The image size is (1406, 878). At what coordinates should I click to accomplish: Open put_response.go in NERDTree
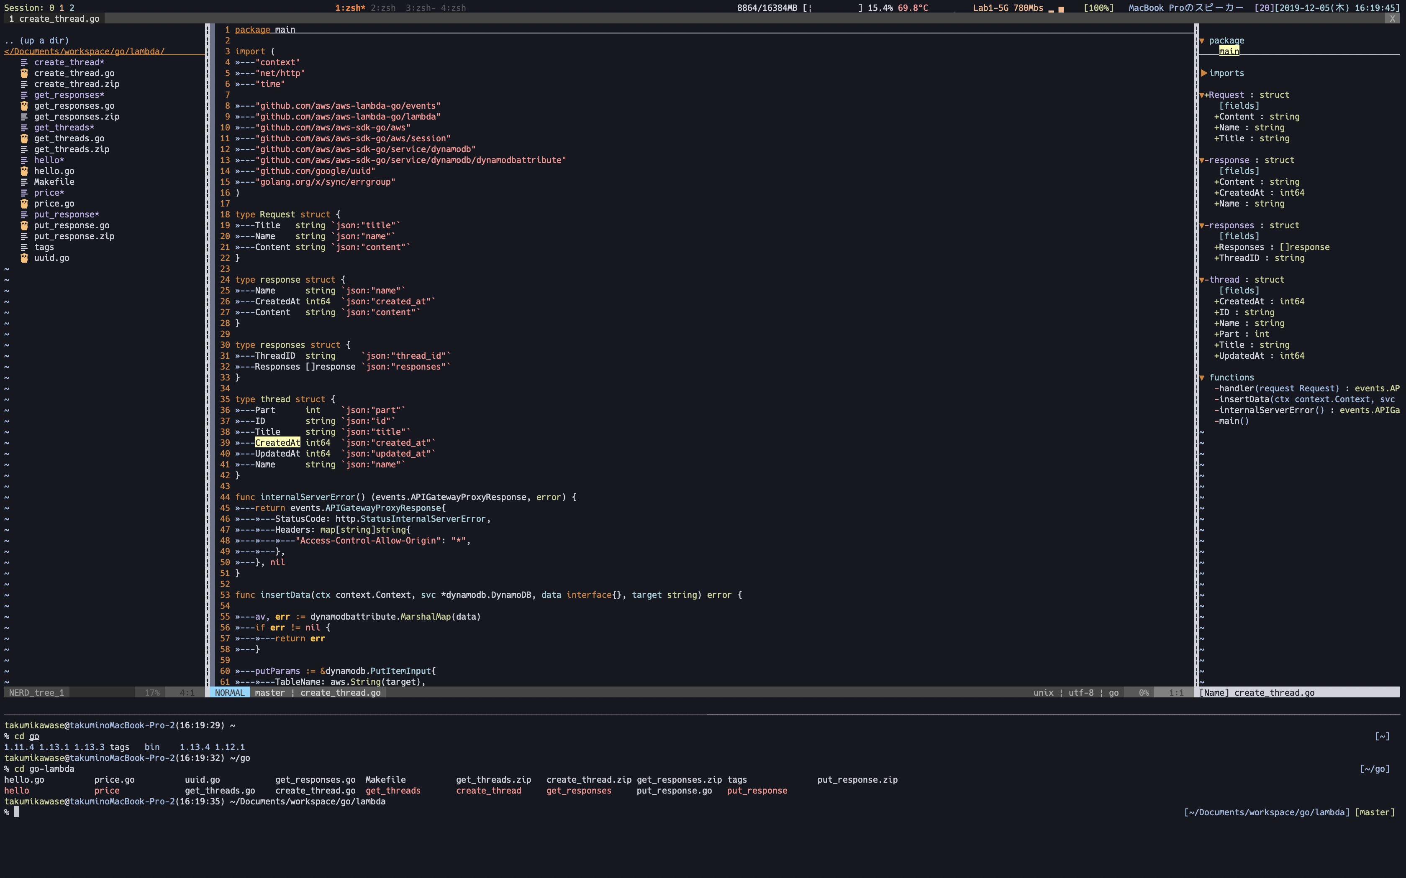[72, 225]
